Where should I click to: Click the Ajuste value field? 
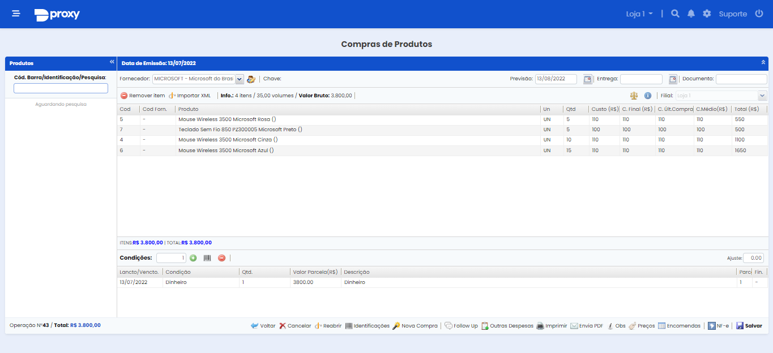click(753, 258)
